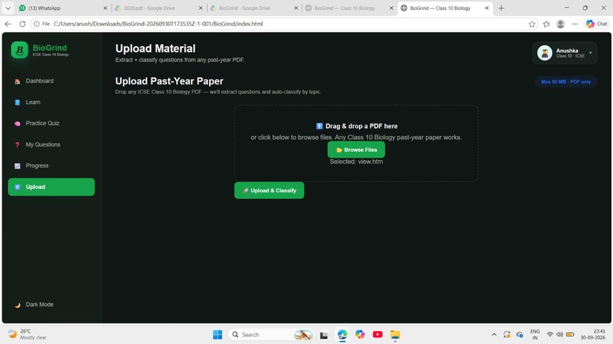Show hidden system tray icons
This screenshot has width=613, height=344.
tap(494, 335)
